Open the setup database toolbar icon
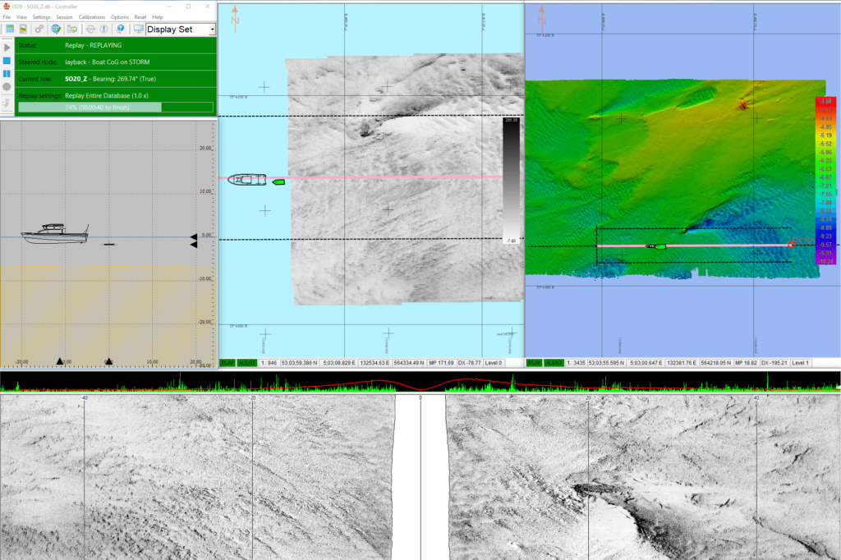841x560 pixels. click(x=10, y=29)
